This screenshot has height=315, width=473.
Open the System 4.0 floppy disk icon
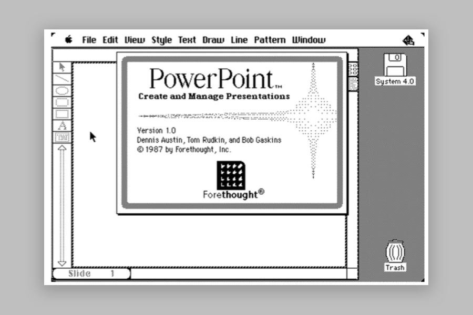click(x=395, y=65)
